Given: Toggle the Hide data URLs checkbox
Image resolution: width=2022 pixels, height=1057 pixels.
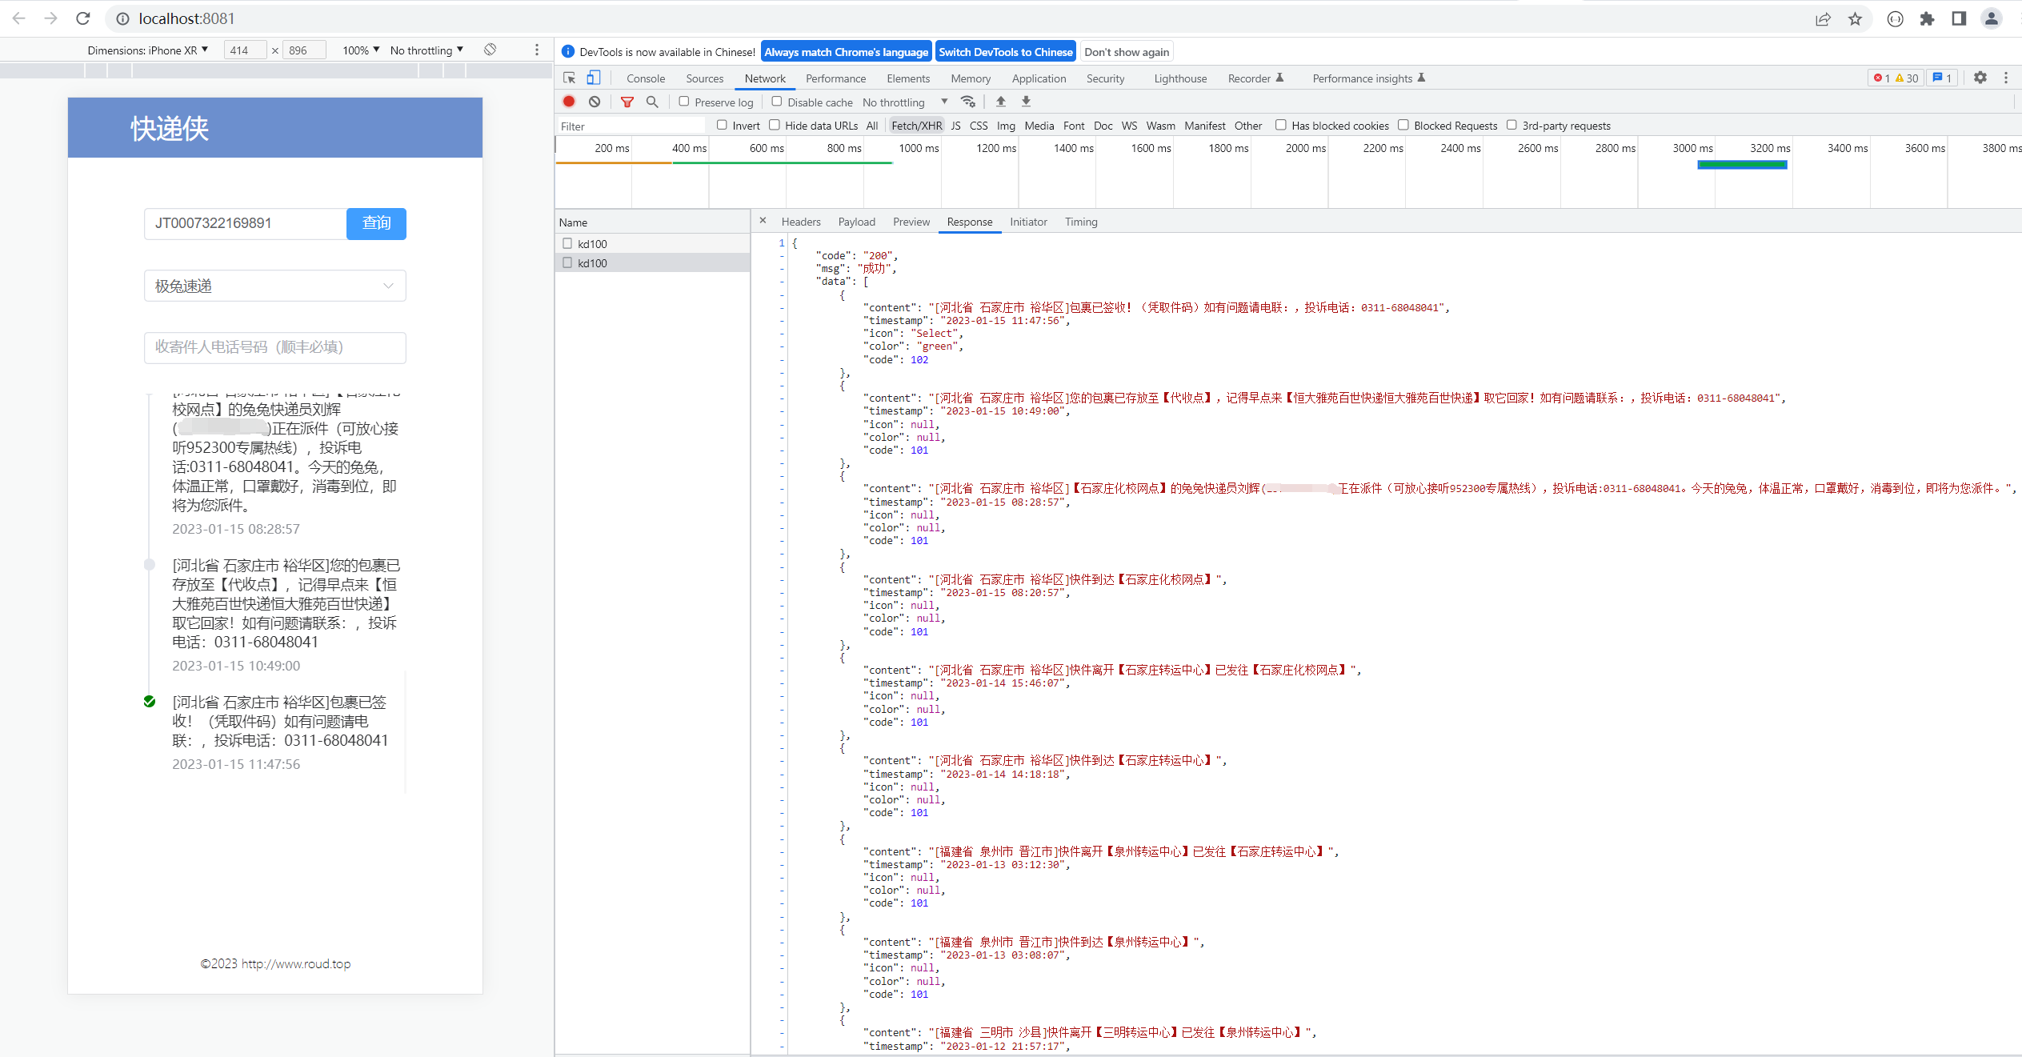Looking at the screenshot, I should (774, 125).
